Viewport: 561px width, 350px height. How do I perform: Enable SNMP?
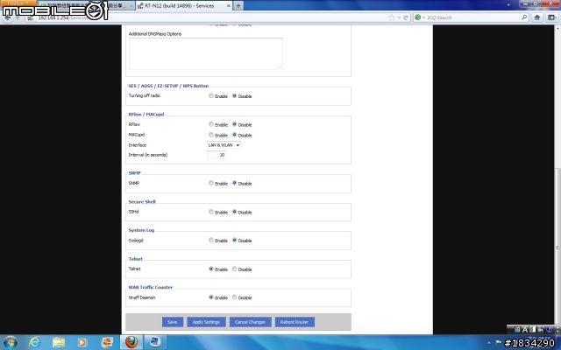(211, 183)
